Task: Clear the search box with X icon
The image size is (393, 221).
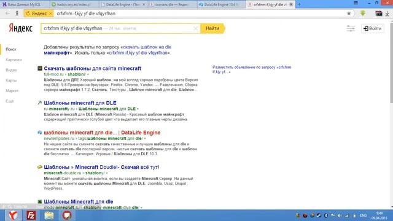Action: [x=195, y=28]
